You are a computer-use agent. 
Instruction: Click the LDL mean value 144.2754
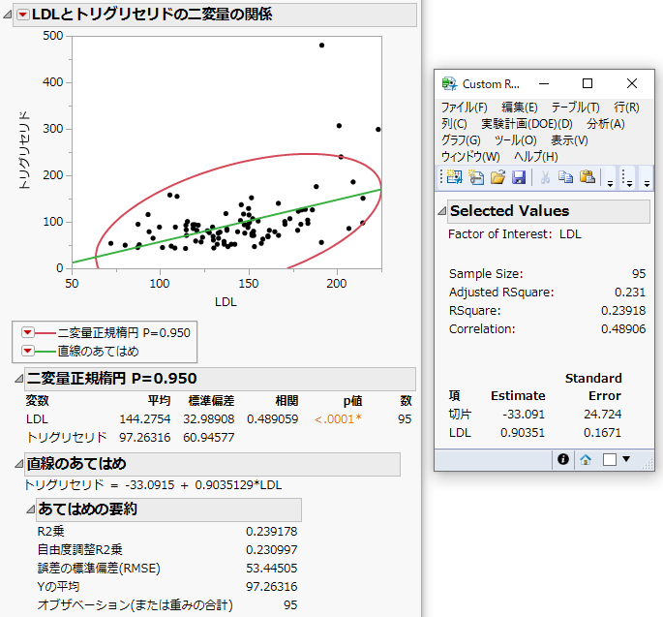click(x=144, y=419)
